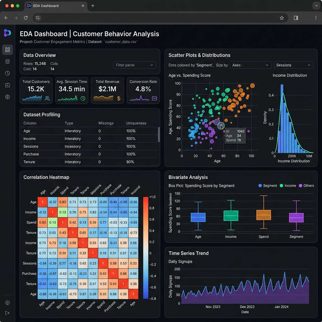
Task: Open the terminal console icon in sidebar
Action: coord(8,85)
